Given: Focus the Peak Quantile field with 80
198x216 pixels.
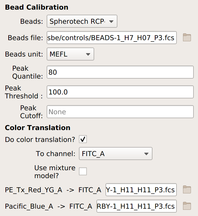Looking at the screenshot, I should tap(120, 72).
